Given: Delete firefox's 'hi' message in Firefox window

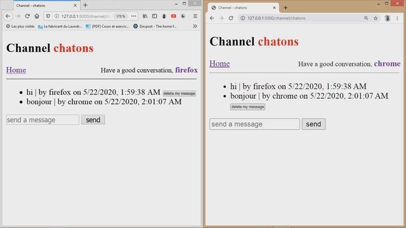Looking at the screenshot, I should [179, 93].
